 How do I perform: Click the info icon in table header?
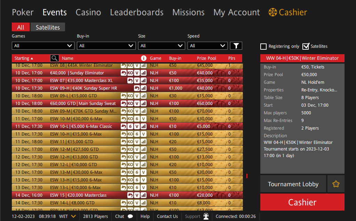[x=143, y=58]
